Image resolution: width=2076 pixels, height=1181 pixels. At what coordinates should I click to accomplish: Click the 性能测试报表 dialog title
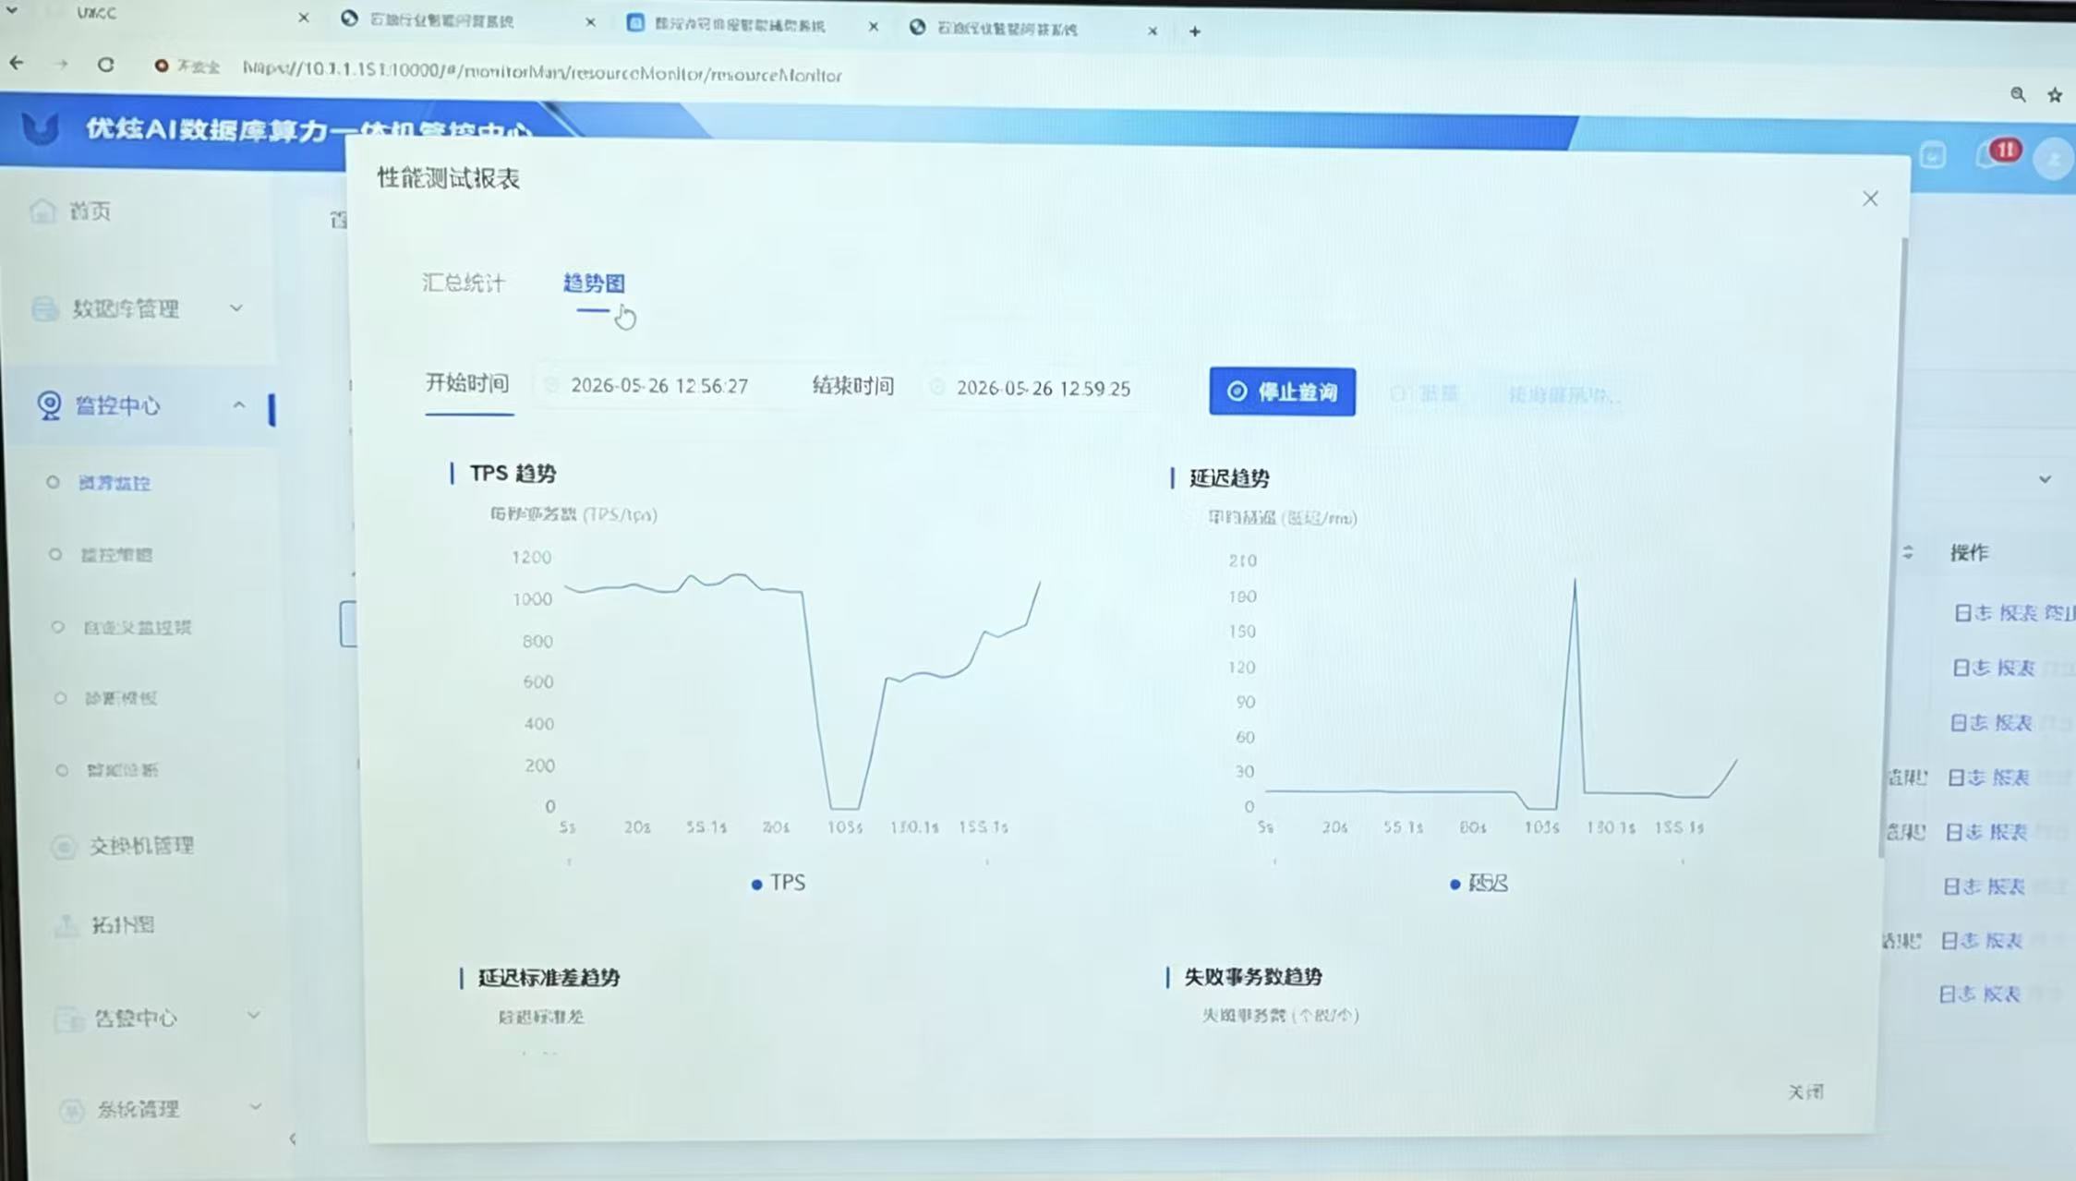(449, 178)
